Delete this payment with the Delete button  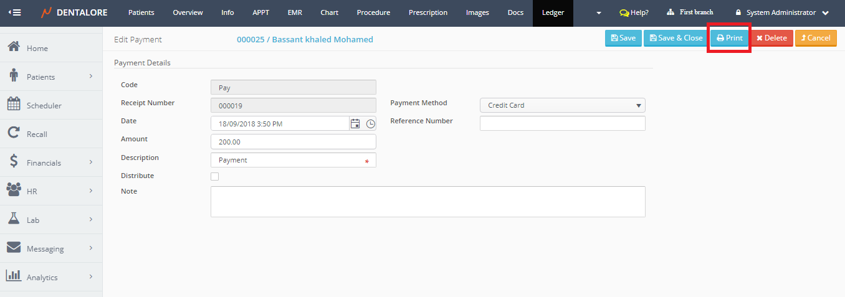pyautogui.click(x=771, y=38)
